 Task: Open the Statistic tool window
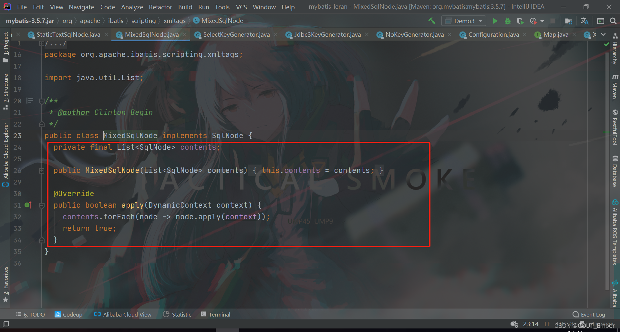(x=177, y=314)
